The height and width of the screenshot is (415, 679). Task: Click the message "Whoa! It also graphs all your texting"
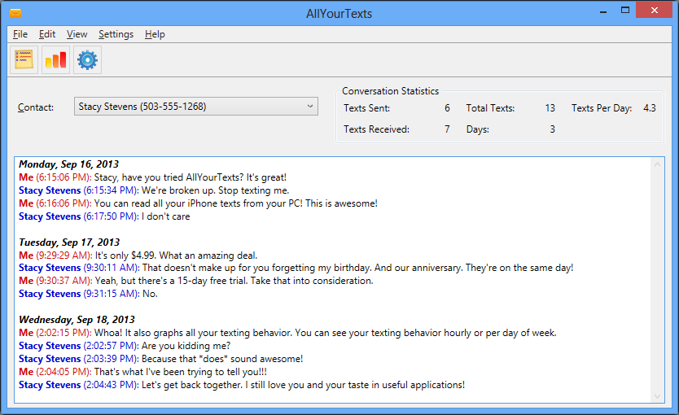(325, 333)
